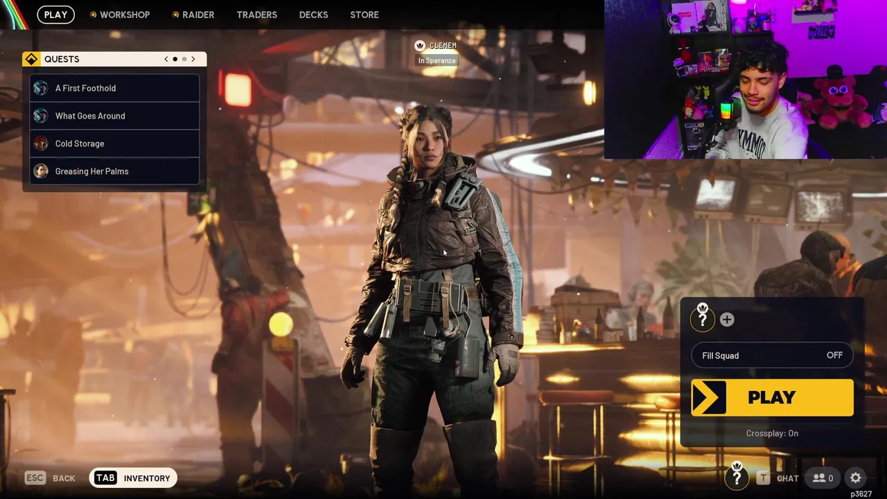Screen dimensions: 887x499
Task: Click the streamer webcam overlay
Action: (746, 80)
